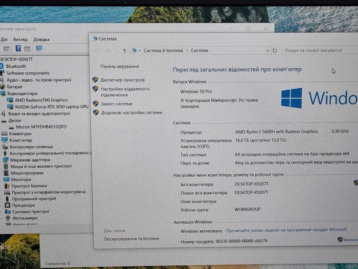Open the address bar history dropdown

268,50
